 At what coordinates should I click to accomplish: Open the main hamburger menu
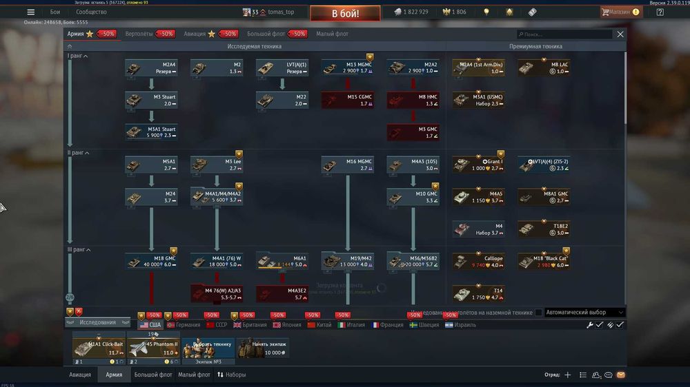point(31,12)
